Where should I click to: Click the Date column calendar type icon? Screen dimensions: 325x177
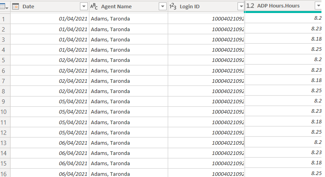(x=15, y=7)
